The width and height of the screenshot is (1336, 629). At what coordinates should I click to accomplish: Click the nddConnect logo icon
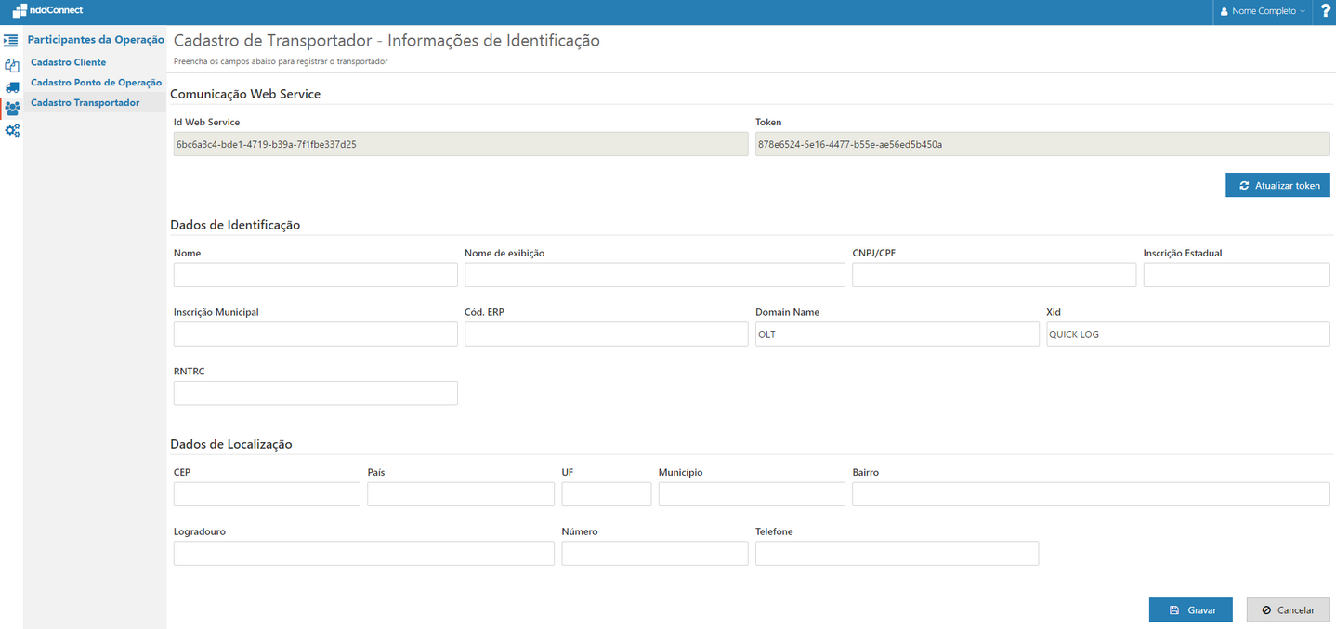[x=20, y=10]
